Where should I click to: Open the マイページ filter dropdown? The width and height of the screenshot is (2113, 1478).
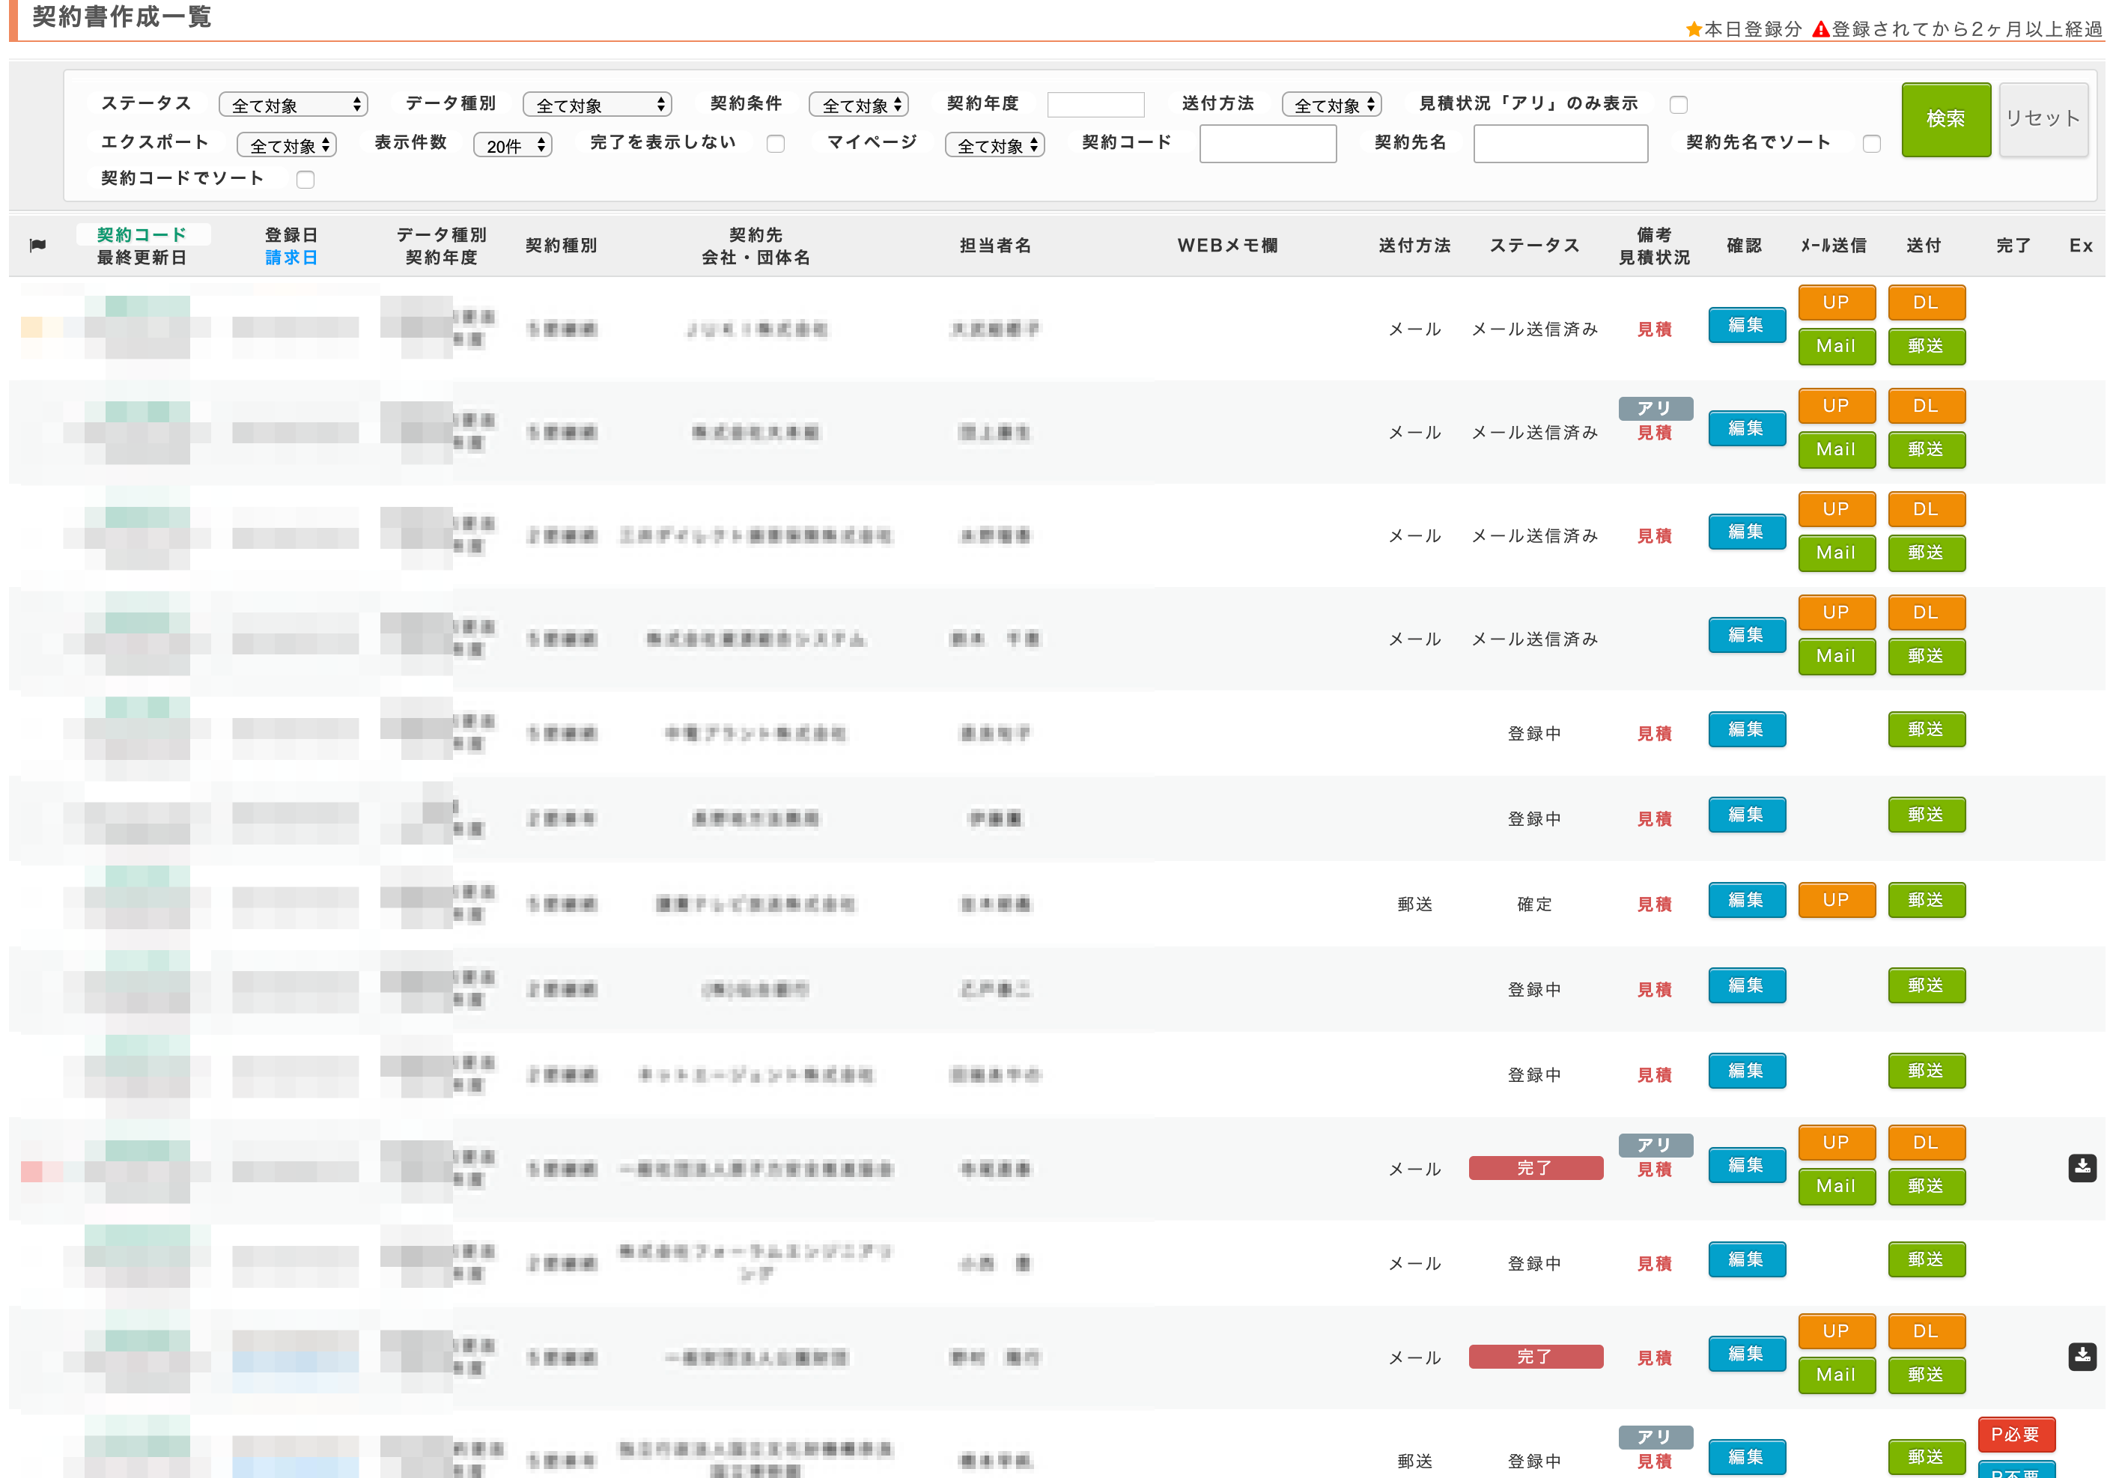[x=994, y=145]
